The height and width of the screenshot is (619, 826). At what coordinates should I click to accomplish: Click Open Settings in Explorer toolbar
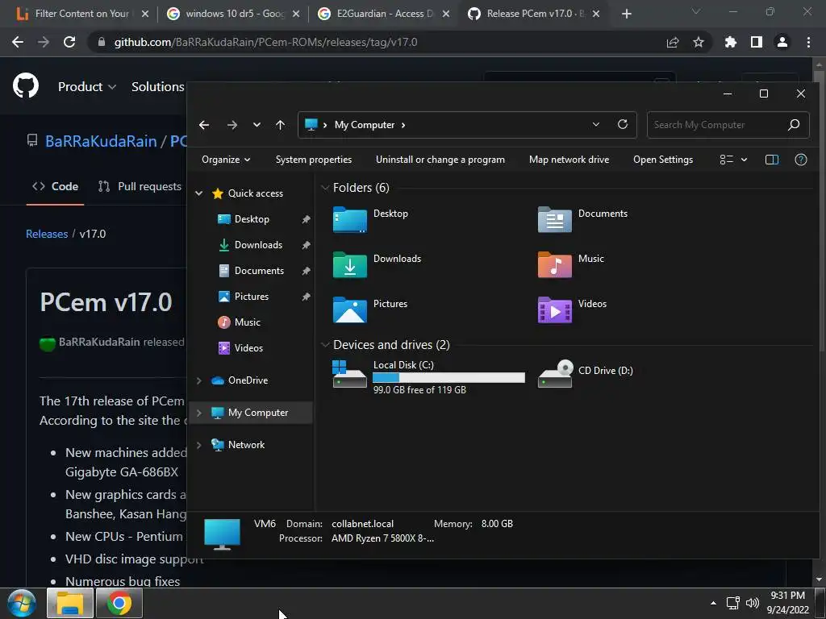coord(663,160)
